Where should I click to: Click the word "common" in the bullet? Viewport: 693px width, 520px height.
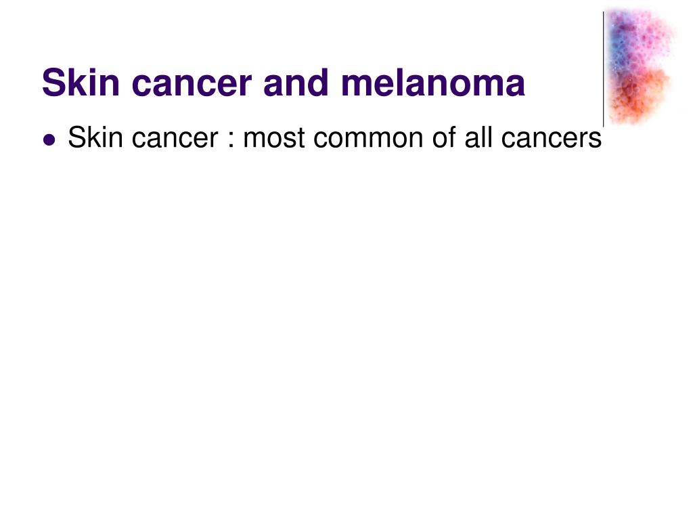click(368, 141)
